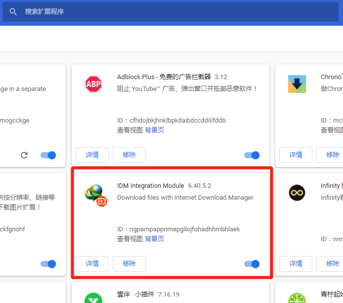This screenshot has width=343, height=303.
Task: Click the Adblock Plus ABP icon
Action: click(93, 84)
